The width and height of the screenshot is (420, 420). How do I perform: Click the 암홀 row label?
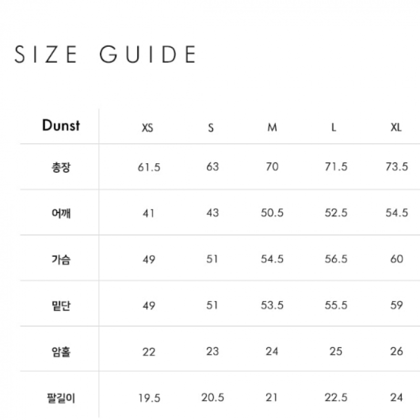[61, 352]
